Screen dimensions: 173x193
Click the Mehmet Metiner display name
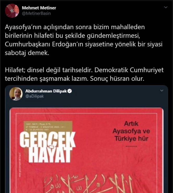click(x=39, y=8)
